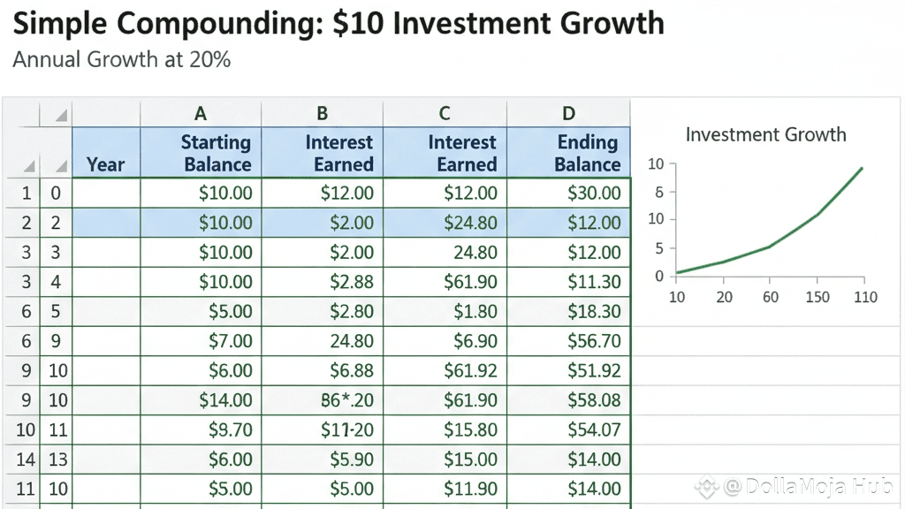Click the $56.70 ending balance cell

[568, 341]
